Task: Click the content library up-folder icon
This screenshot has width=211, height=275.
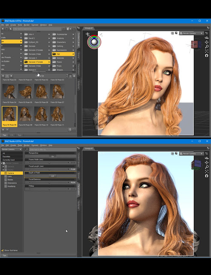Action: (11, 29)
